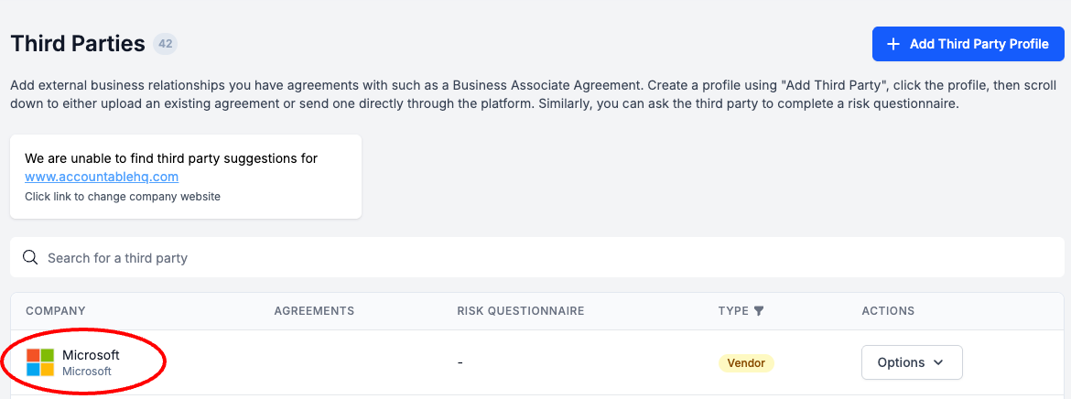Click the plus icon on Add Third Party Profile
1071x399 pixels.
(x=894, y=44)
